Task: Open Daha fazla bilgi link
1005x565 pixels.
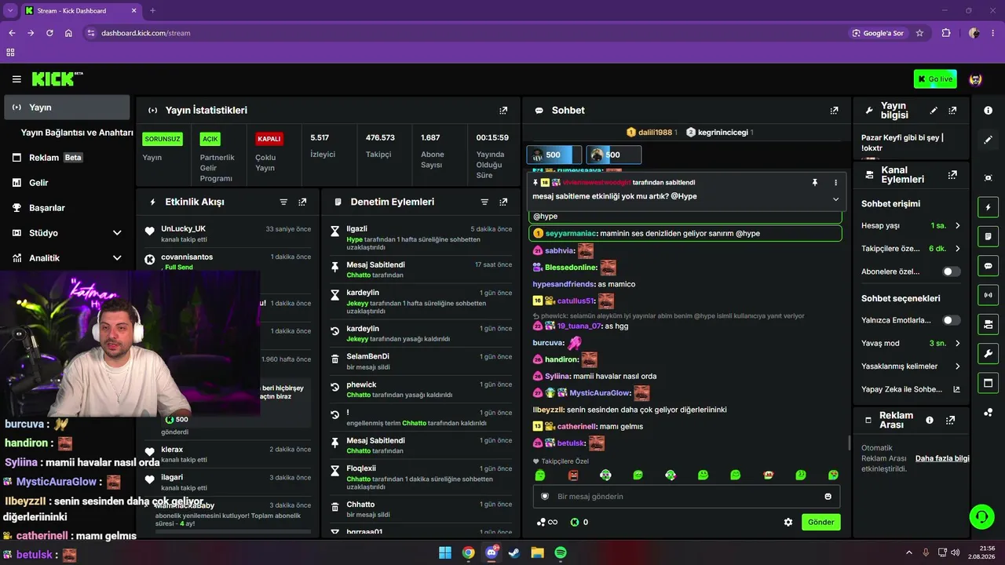Action: [x=942, y=458]
